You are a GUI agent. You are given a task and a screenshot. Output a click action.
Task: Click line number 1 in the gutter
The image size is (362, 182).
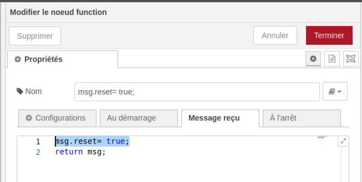click(38, 142)
